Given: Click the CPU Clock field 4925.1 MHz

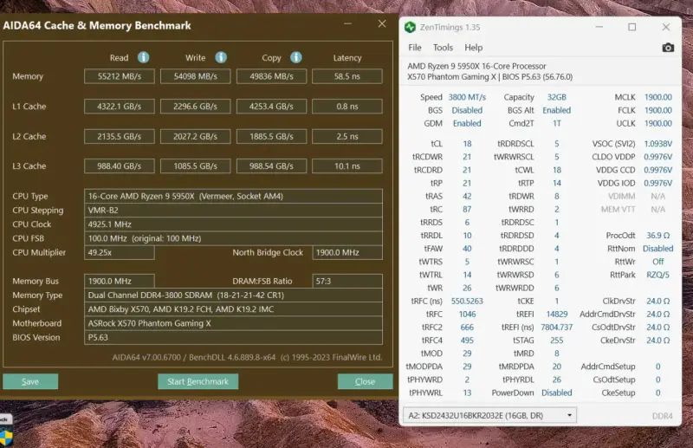Looking at the screenshot, I should click(x=233, y=224).
